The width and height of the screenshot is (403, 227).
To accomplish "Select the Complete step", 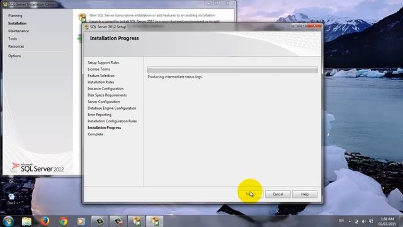I will (95, 134).
